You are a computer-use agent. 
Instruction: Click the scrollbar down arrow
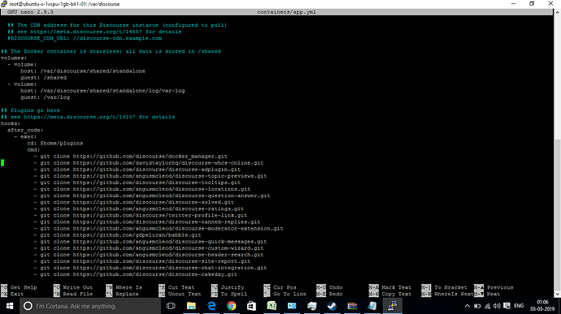[x=558, y=295]
